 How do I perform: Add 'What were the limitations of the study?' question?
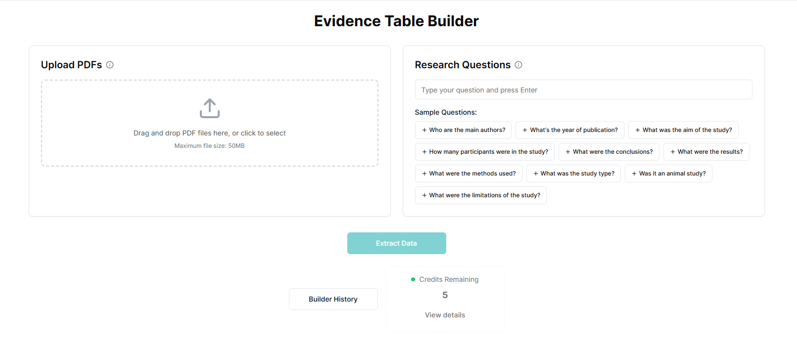pos(480,195)
